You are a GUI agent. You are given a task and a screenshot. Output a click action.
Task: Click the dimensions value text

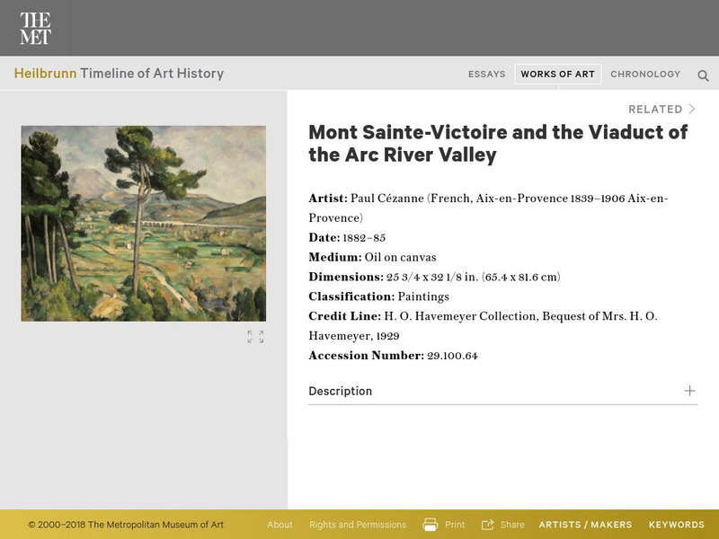pos(474,278)
